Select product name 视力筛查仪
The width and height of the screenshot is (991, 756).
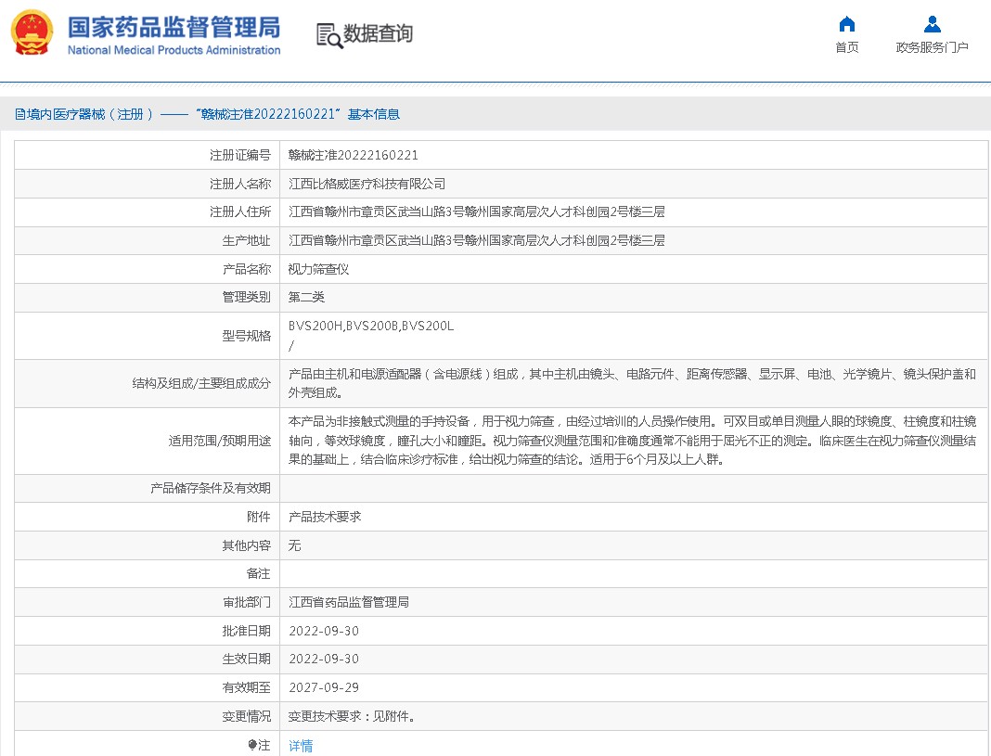[x=318, y=269]
